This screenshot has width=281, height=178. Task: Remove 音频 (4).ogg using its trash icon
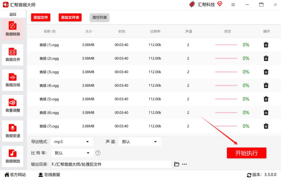pyautogui.click(x=266, y=85)
